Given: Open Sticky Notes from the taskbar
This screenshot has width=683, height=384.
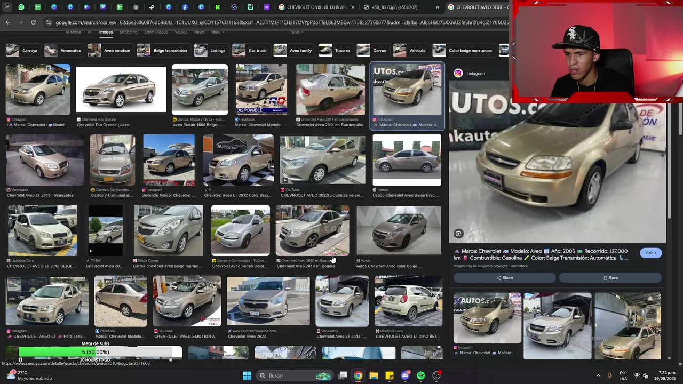Looking at the screenshot, I should coord(390,375).
